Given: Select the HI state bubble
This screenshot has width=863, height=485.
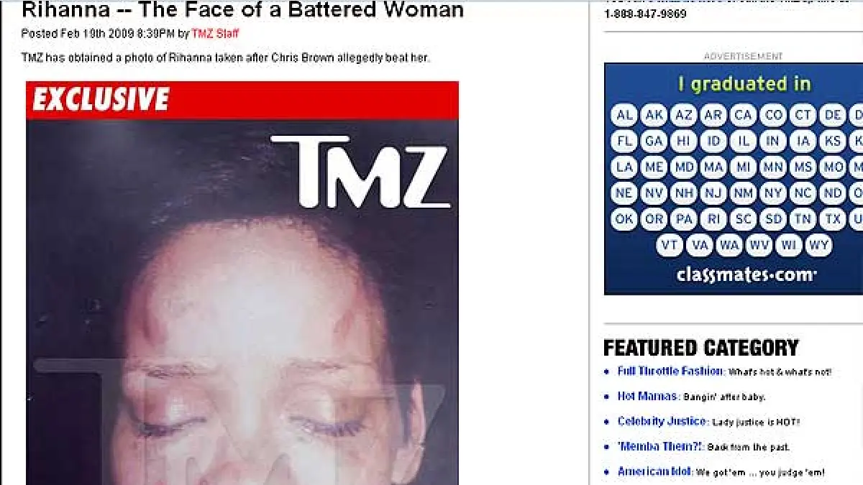Looking at the screenshot, I should click(683, 141).
